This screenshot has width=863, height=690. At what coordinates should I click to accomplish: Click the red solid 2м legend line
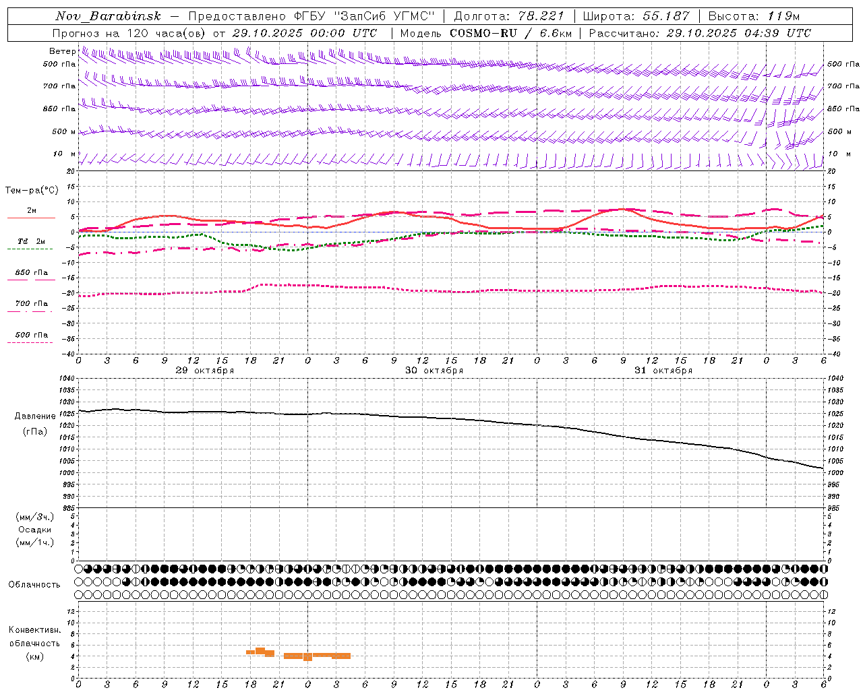click(31, 218)
